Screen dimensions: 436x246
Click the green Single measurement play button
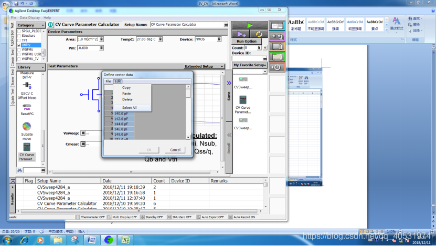coord(249,25)
